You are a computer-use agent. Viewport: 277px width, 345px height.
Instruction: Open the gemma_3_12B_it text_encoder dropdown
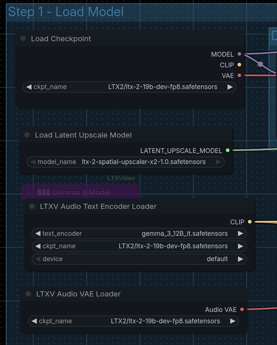(139, 234)
